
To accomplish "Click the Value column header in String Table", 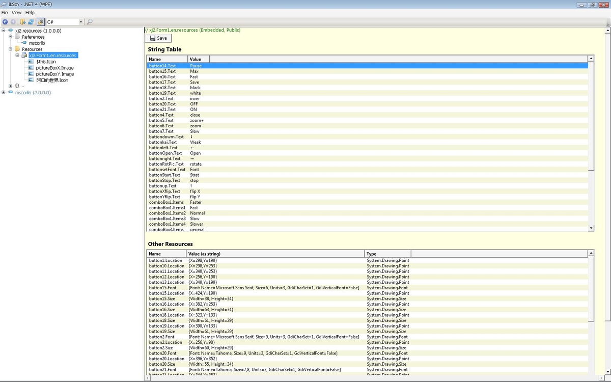I will coord(199,59).
